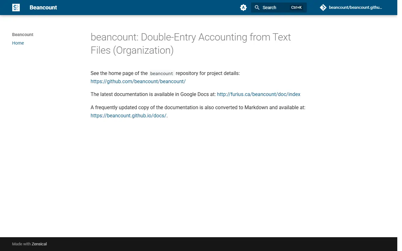The height and width of the screenshot is (251, 402).
Task: Click the Beancount sidebar section label
Action: 23,35
